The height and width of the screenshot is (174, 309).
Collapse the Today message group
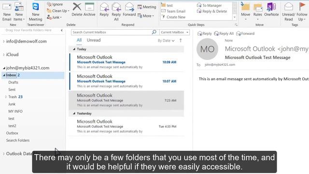pyautogui.click(x=74, y=49)
